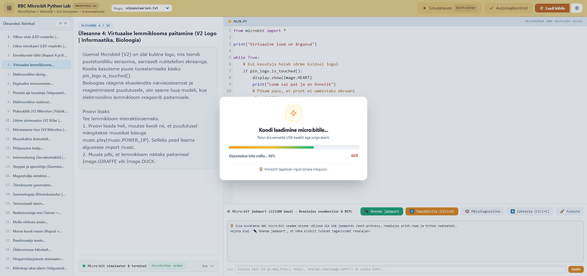
Task: Run Automaatkontroll checkmark button
Action: point(508,8)
